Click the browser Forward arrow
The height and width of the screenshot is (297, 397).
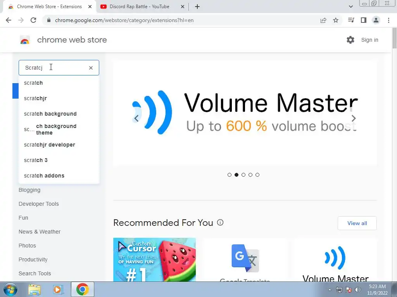21,20
